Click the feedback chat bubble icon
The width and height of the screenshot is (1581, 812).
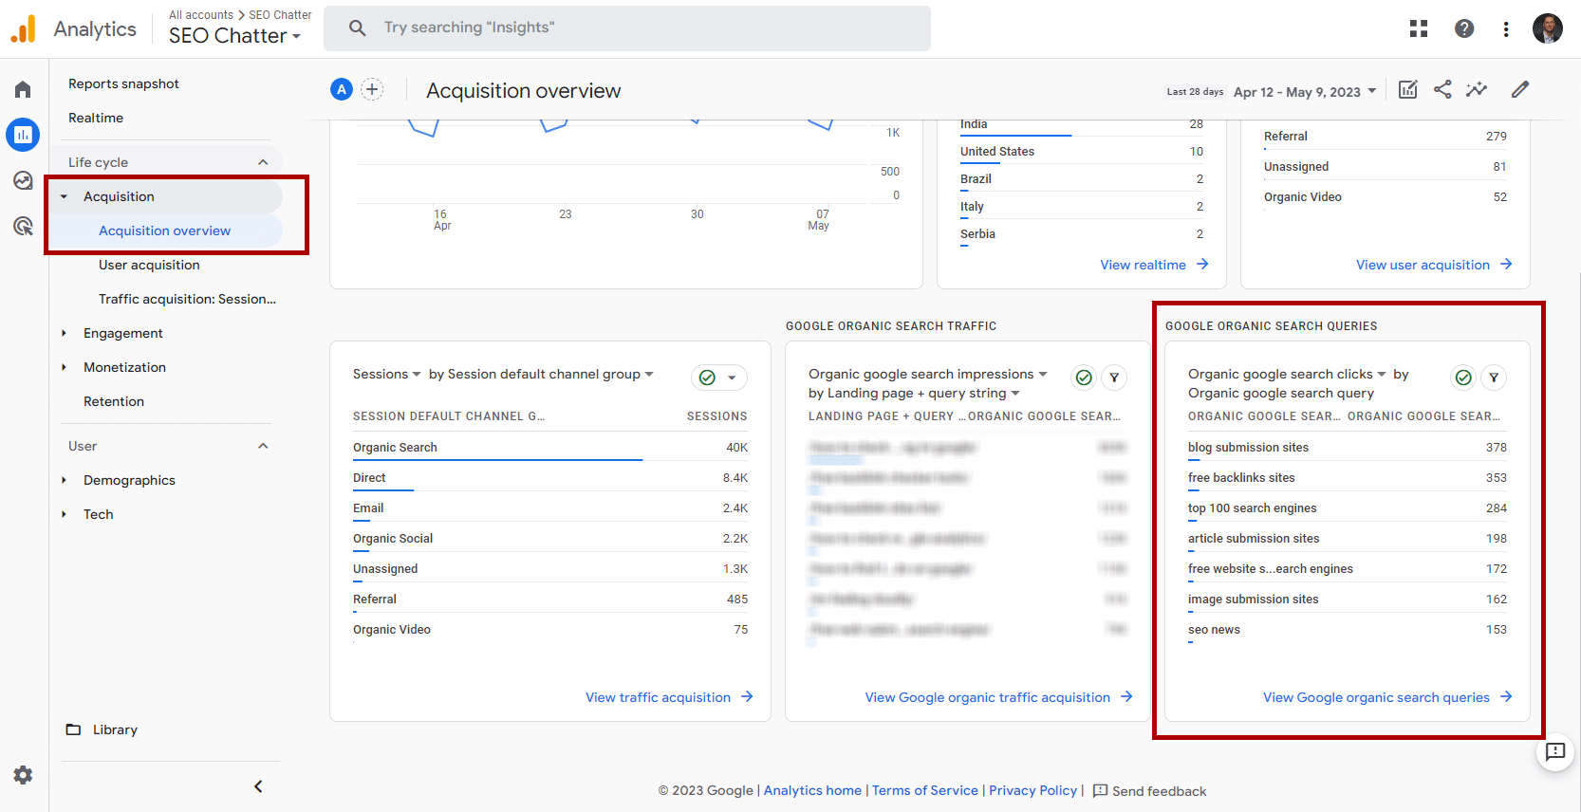click(x=1555, y=752)
